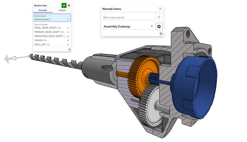Add new named view with plus button

(x=159, y=17)
